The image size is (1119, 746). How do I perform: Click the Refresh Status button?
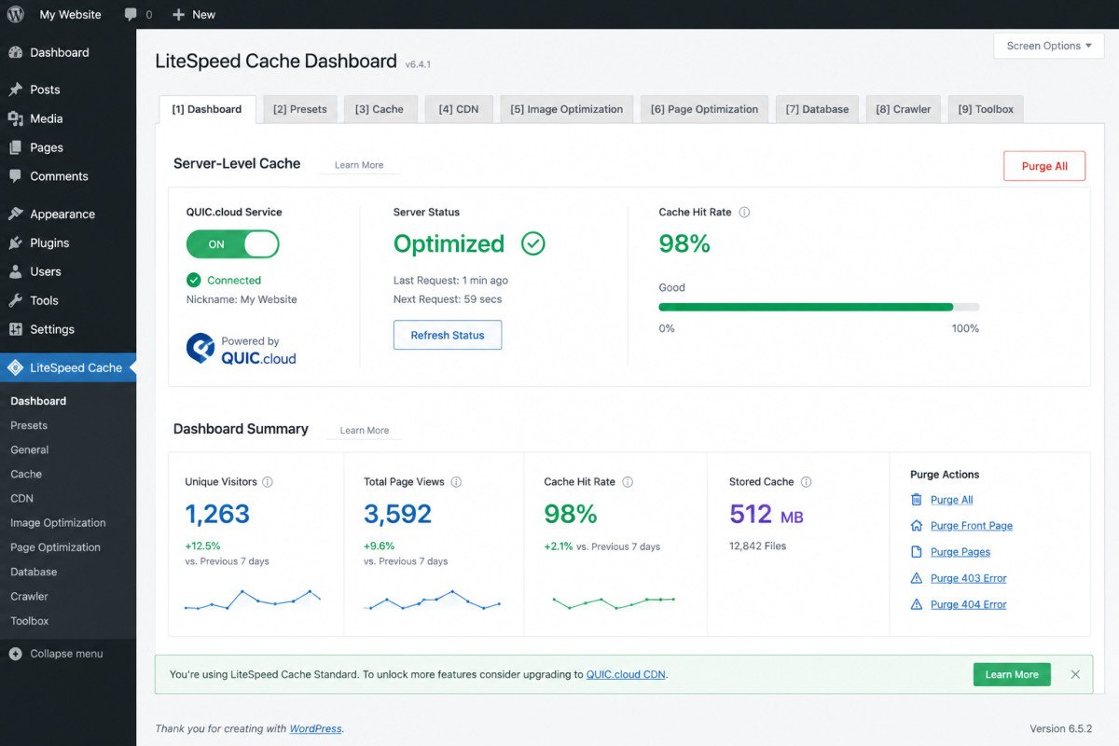coord(448,335)
